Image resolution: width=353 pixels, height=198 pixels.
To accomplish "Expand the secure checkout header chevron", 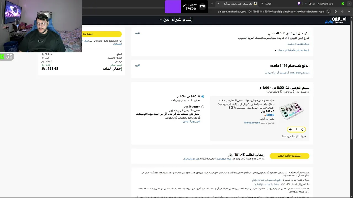I will click(x=161, y=20).
